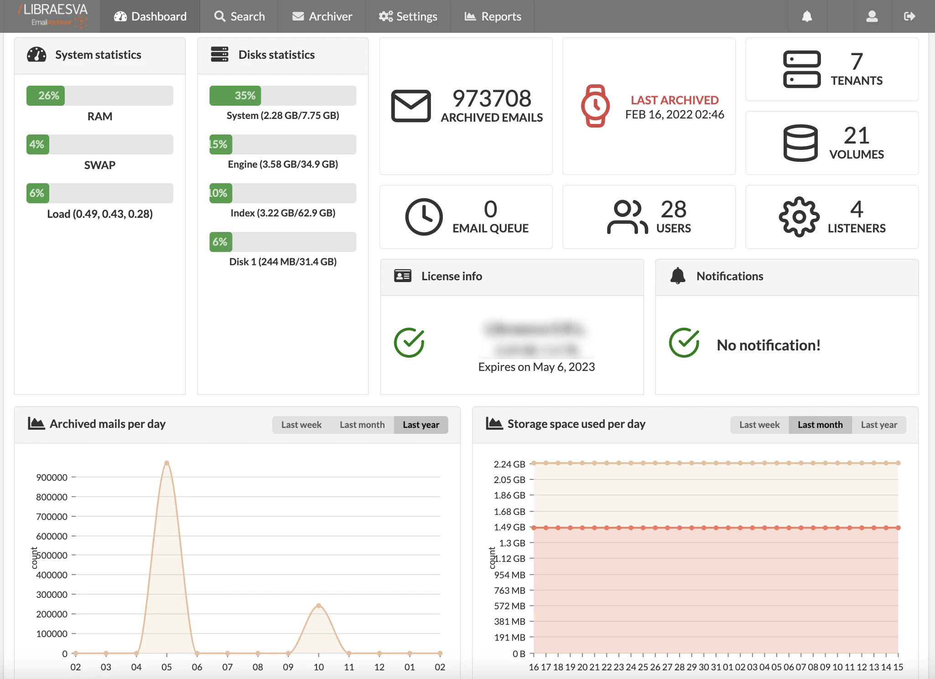Click the License info expiry text

[x=536, y=367]
